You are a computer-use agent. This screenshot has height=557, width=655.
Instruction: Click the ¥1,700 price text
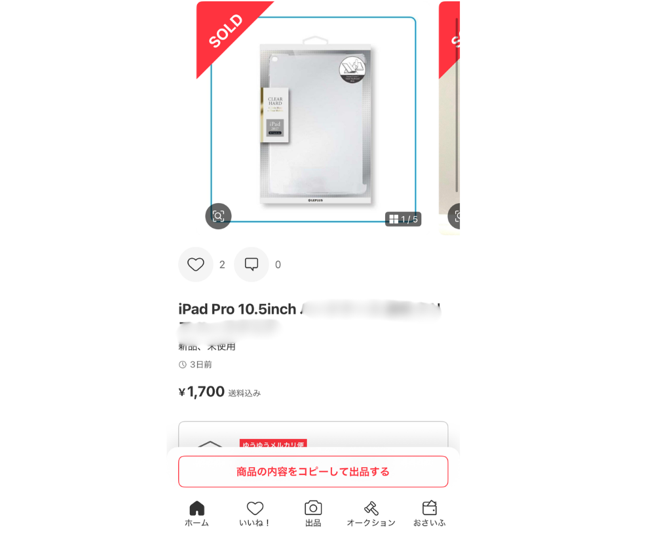(x=202, y=391)
